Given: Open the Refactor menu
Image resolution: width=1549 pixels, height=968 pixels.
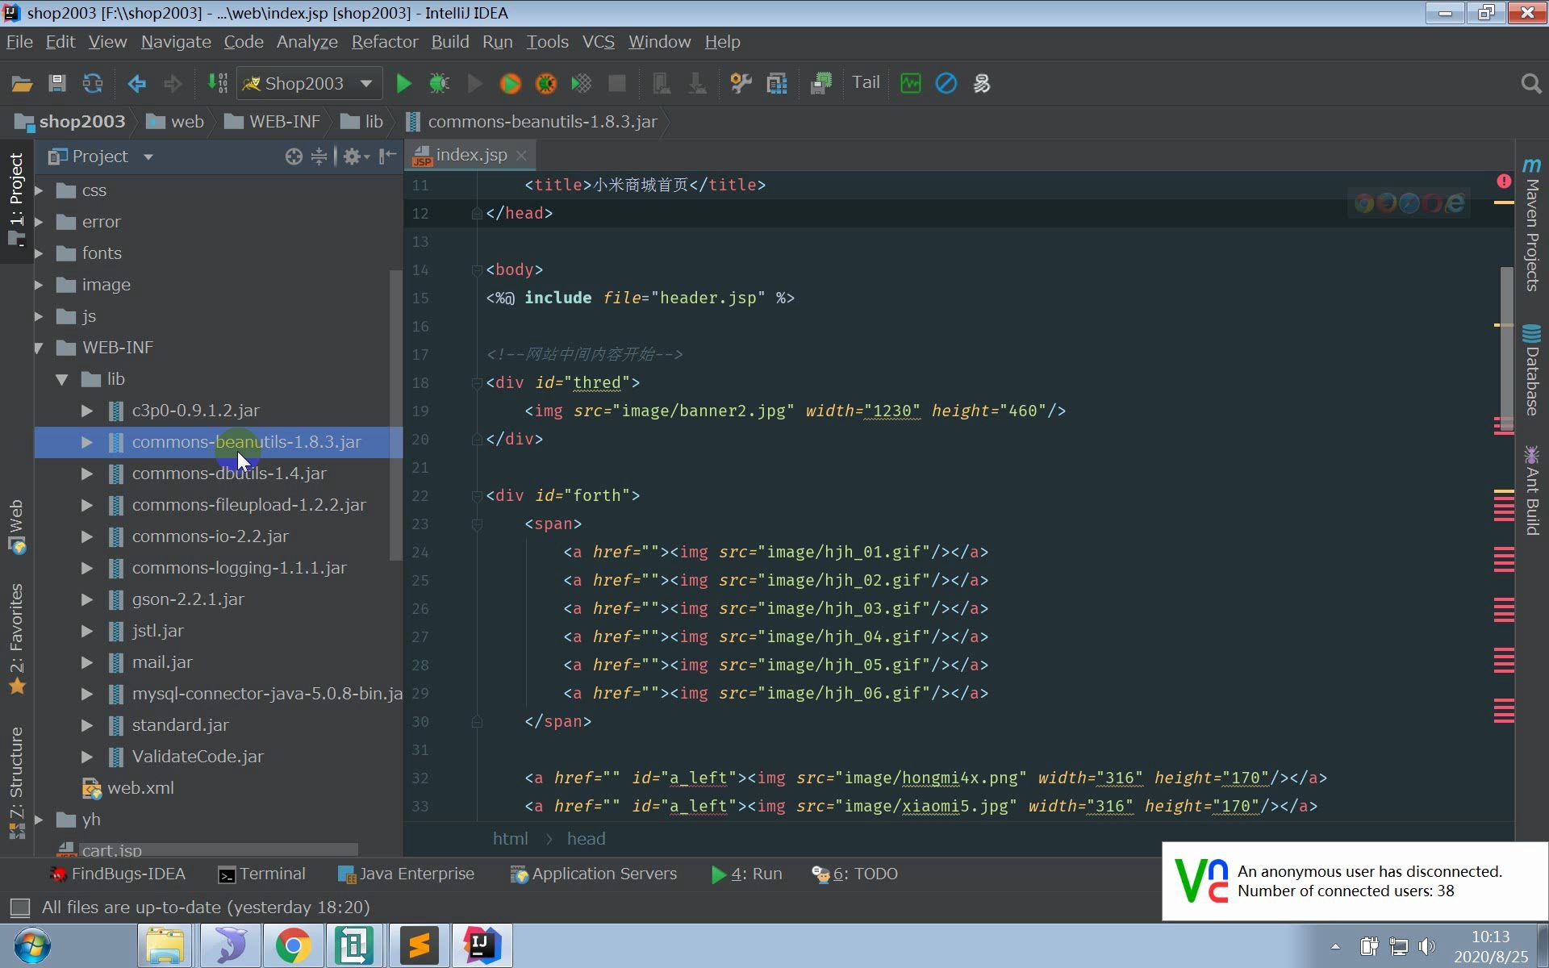Looking at the screenshot, I should [385, 41].
